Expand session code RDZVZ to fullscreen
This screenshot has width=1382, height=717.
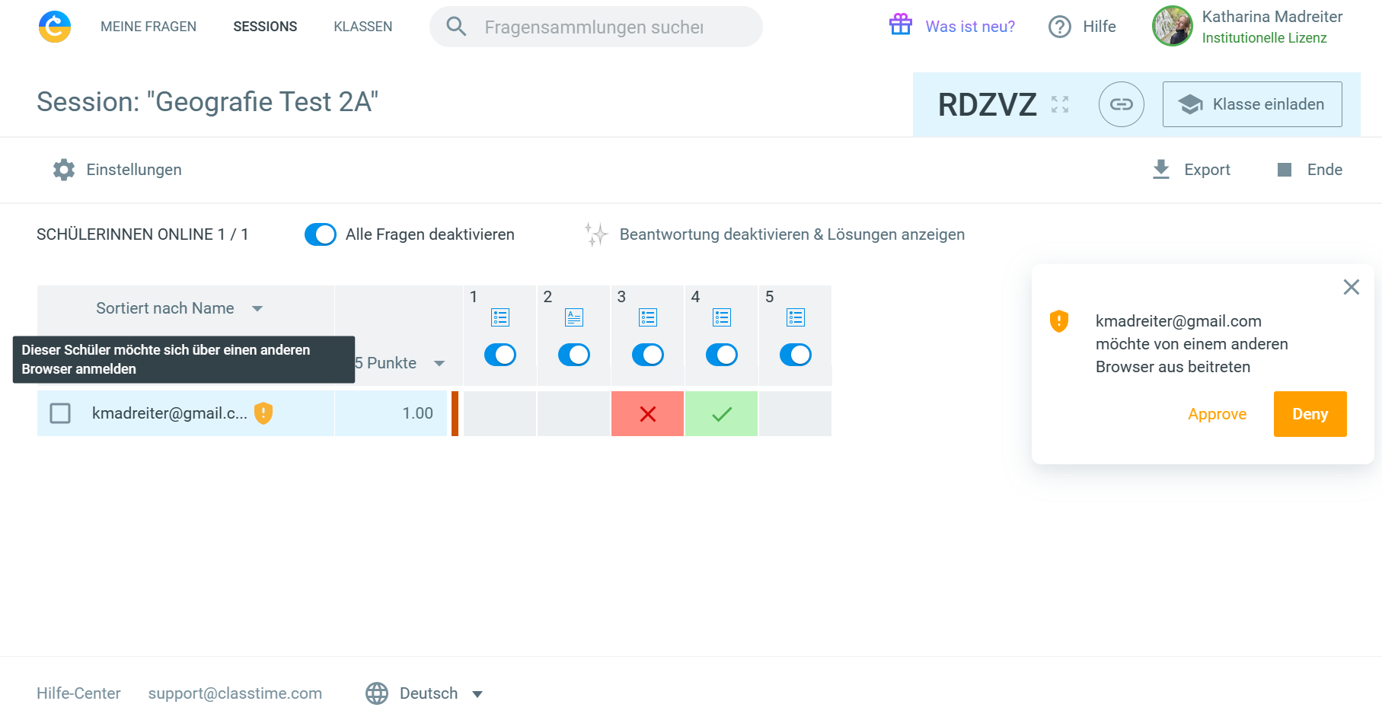click(x=1060, y=104)
